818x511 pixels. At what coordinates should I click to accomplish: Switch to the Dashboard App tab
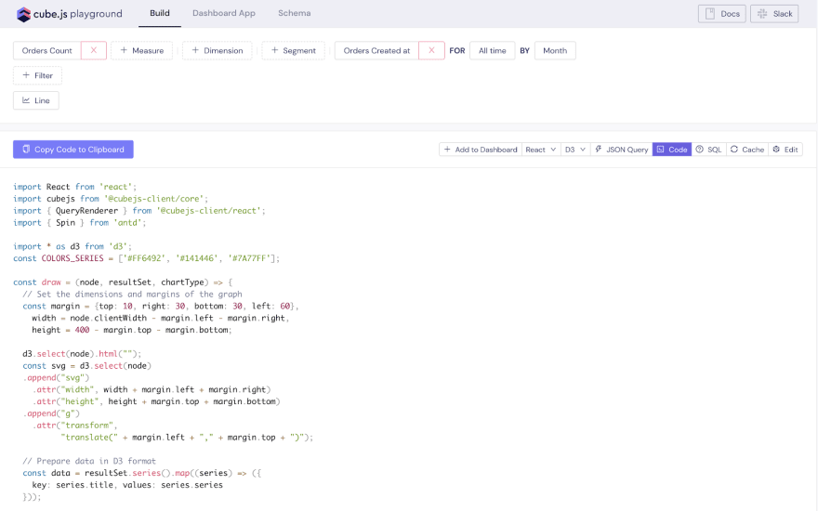pos(224,14)
